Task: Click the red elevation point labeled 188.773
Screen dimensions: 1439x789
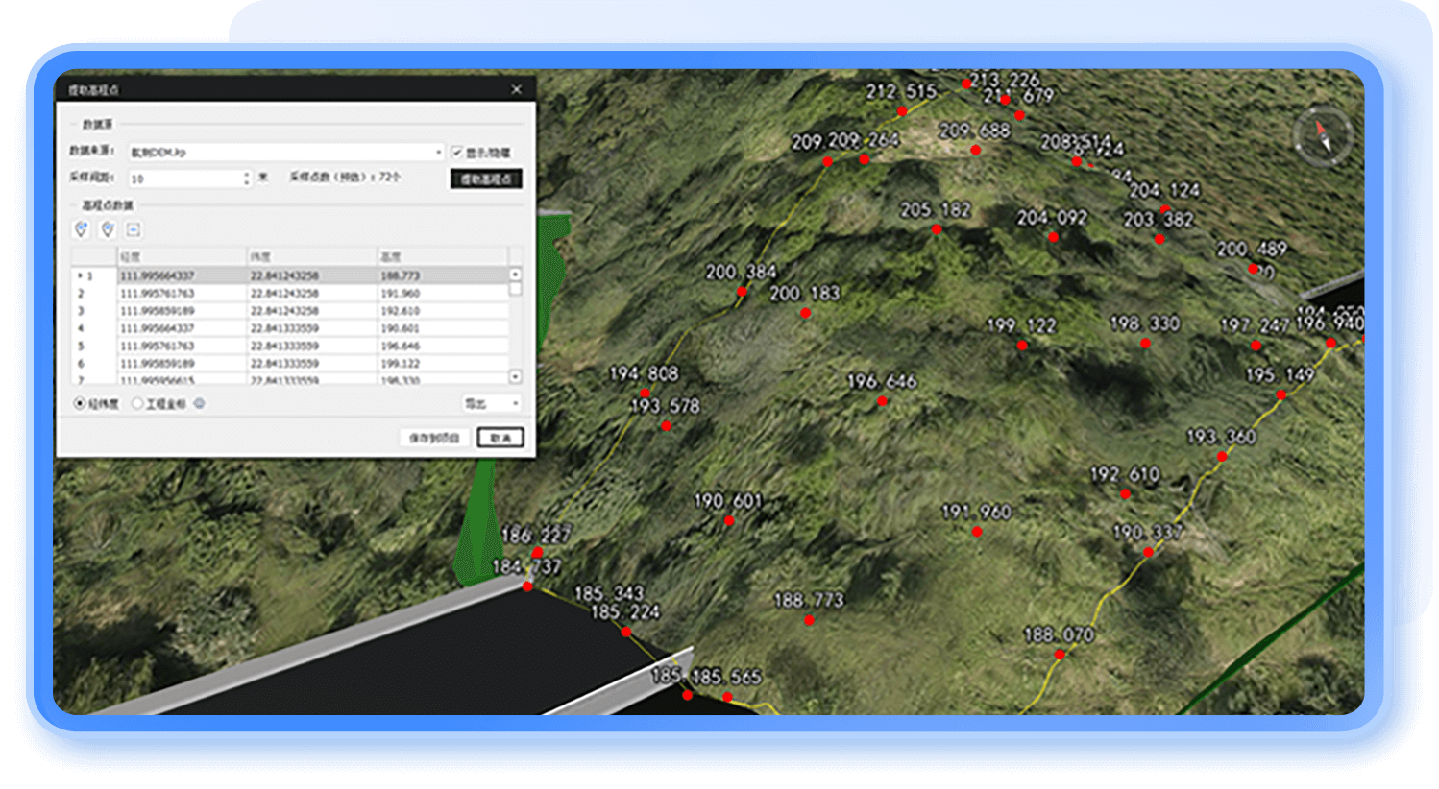Action: pos(809,621)
